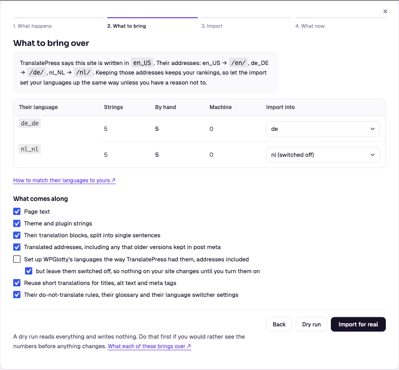The image size is (399, 370).
Task: Click the Import into column header
Action: [x=280, y=107]
